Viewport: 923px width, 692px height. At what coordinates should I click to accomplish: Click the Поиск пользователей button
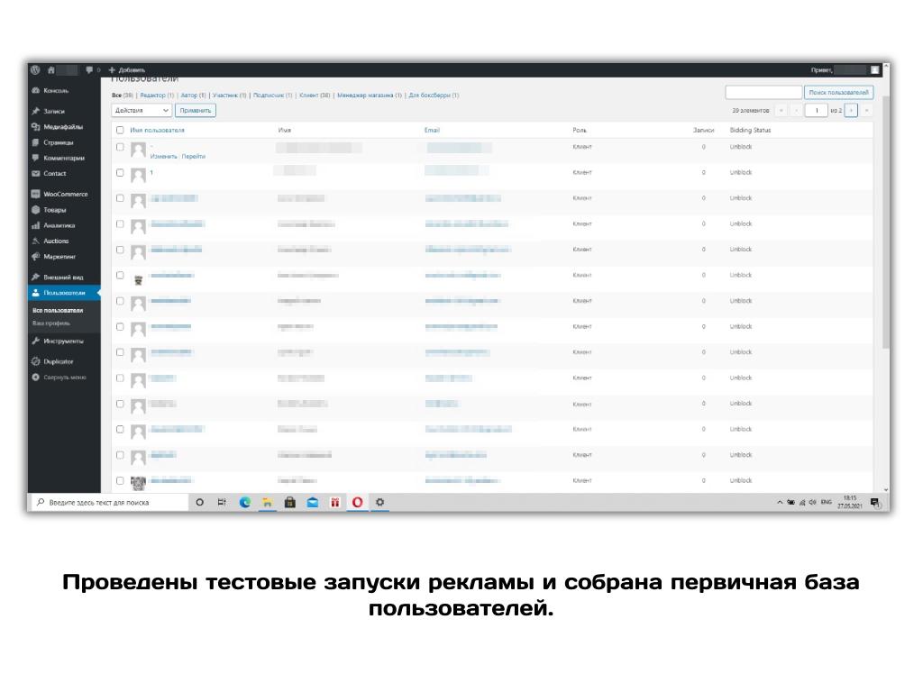[837, 92]
